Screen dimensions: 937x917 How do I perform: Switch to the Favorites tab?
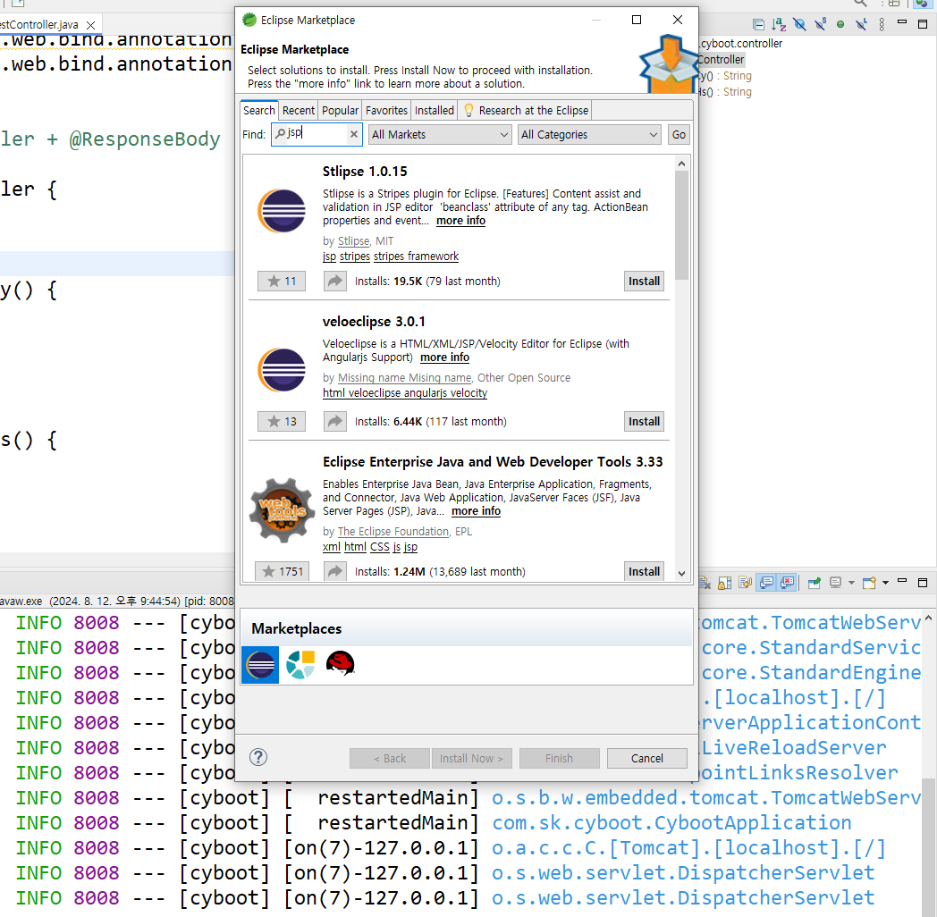pos(386,111)
